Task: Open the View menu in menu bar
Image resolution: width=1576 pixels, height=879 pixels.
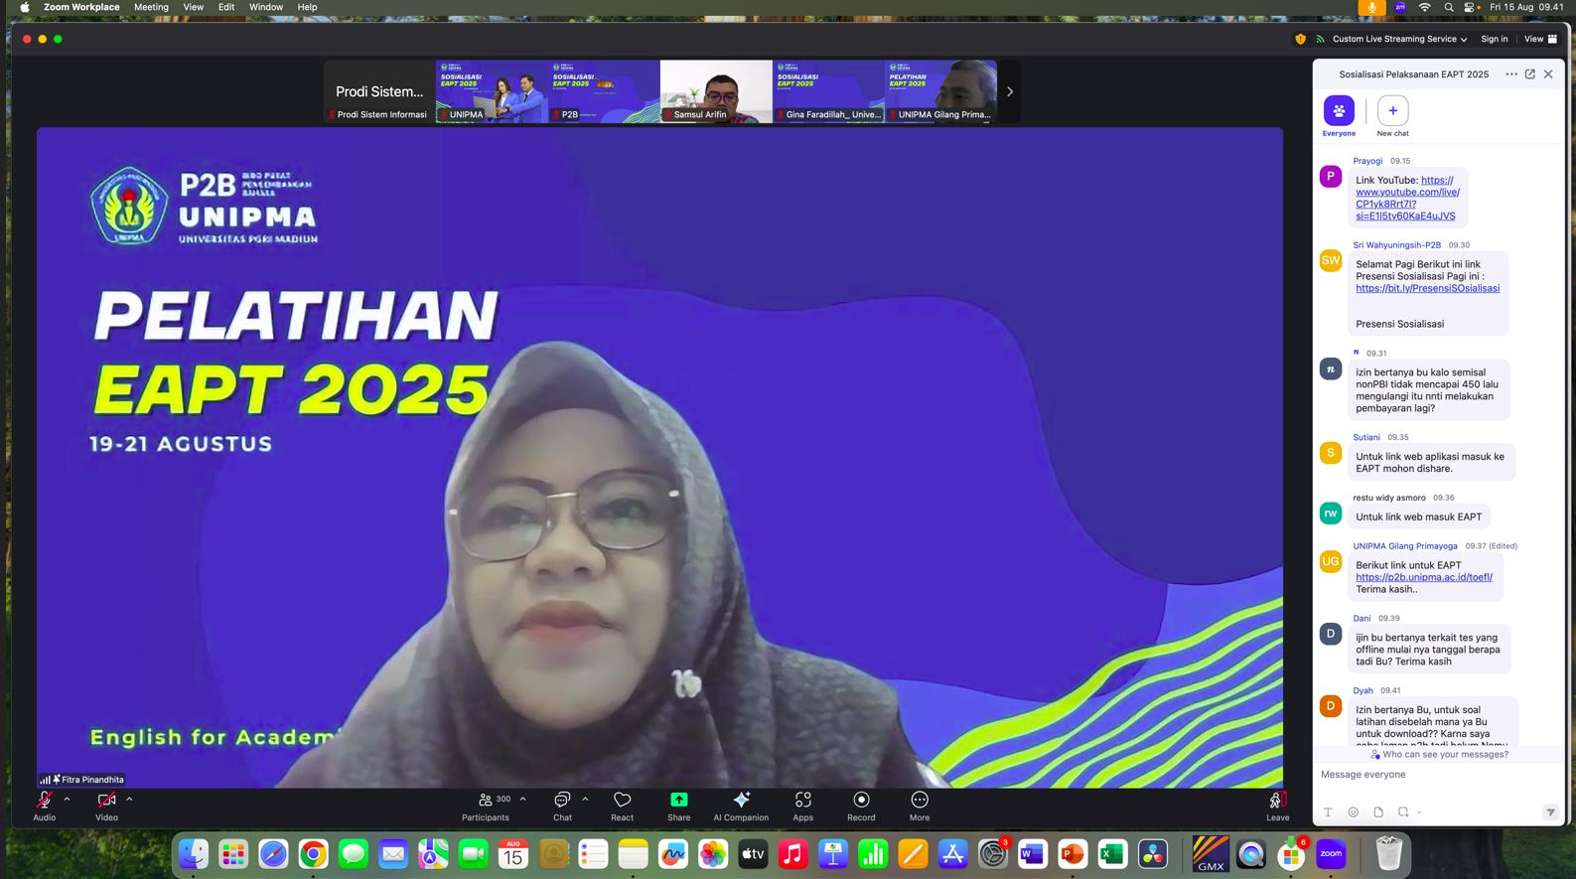Action: click(x=194, y=7)
